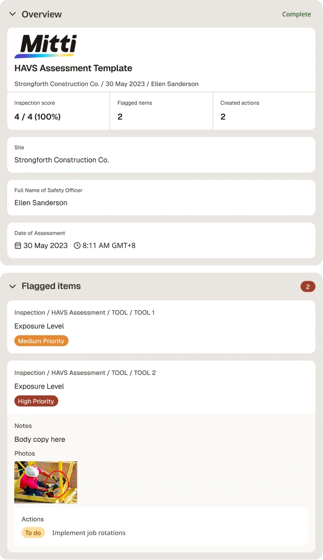Click the calendar icon beside 30 May 2023

(18, 245)
